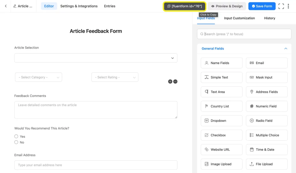Click the General Fields heading
The height and width of the screenshot is (173, 296).
coord(213,49)
